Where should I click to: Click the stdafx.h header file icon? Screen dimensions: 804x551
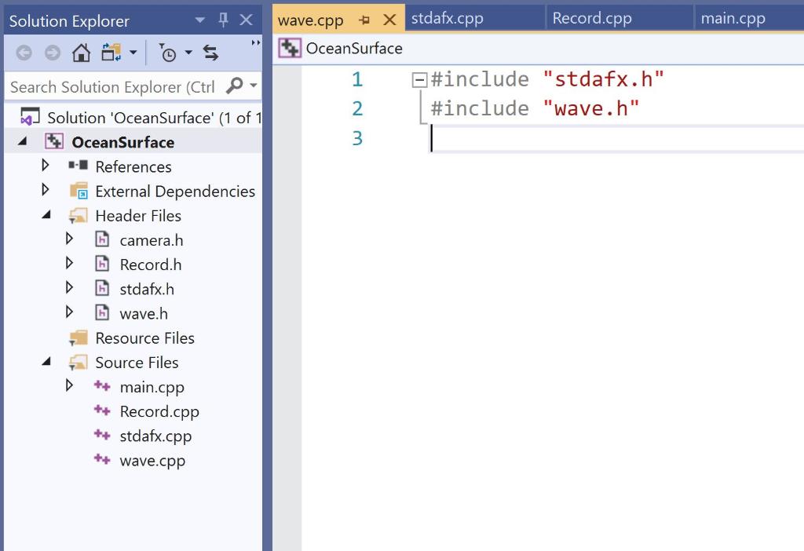click(103, 289)
